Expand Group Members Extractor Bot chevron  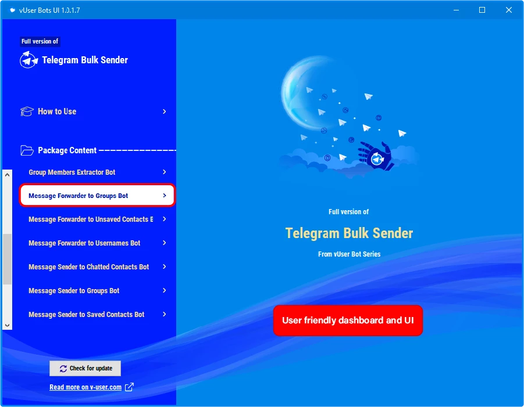pos(165,172)
